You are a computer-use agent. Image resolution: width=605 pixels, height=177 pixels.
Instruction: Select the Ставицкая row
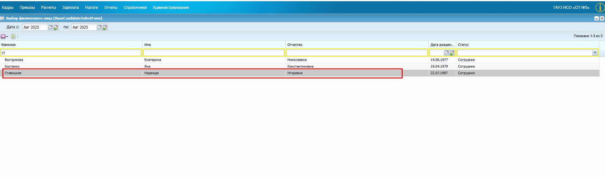[299, 73]
